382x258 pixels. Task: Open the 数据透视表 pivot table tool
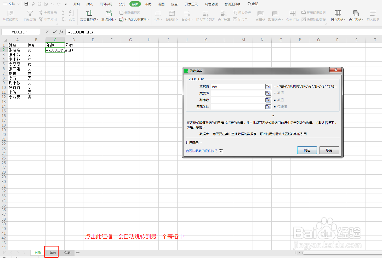(10, 16)
